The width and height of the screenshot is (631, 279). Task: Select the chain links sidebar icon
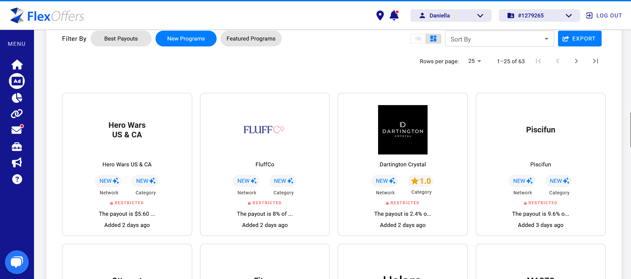pyautogui.click(x=17, y=114)
